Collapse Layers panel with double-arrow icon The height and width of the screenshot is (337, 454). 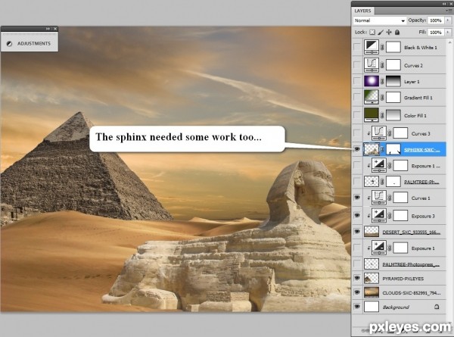(x=444, y=4)
